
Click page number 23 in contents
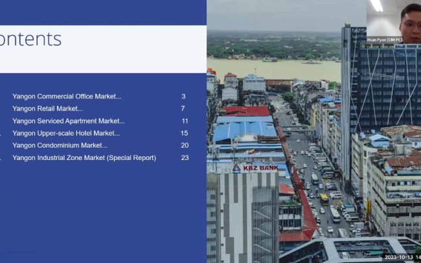pyautogui.click(x=185, y=158)
